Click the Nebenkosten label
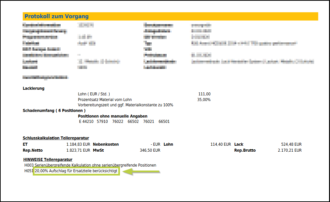 tap(106, 144)
